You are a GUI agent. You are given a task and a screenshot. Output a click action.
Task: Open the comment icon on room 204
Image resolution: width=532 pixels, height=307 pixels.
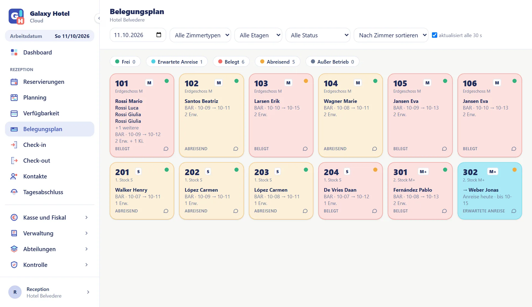pyautogui.click(x=375, y=211)
